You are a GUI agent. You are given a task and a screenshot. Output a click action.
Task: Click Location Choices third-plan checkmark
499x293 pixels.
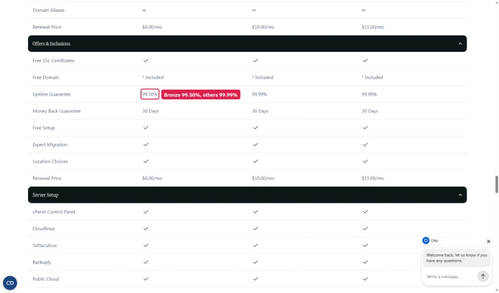[x=365, y=161]
